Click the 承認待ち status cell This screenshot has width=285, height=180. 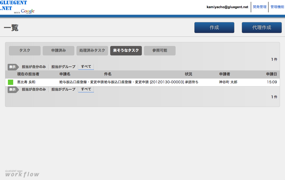click(x=191, y=82)
